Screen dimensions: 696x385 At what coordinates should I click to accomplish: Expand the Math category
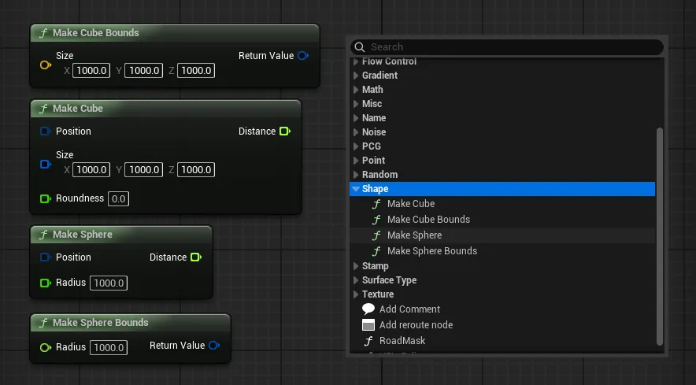(356, 90)
